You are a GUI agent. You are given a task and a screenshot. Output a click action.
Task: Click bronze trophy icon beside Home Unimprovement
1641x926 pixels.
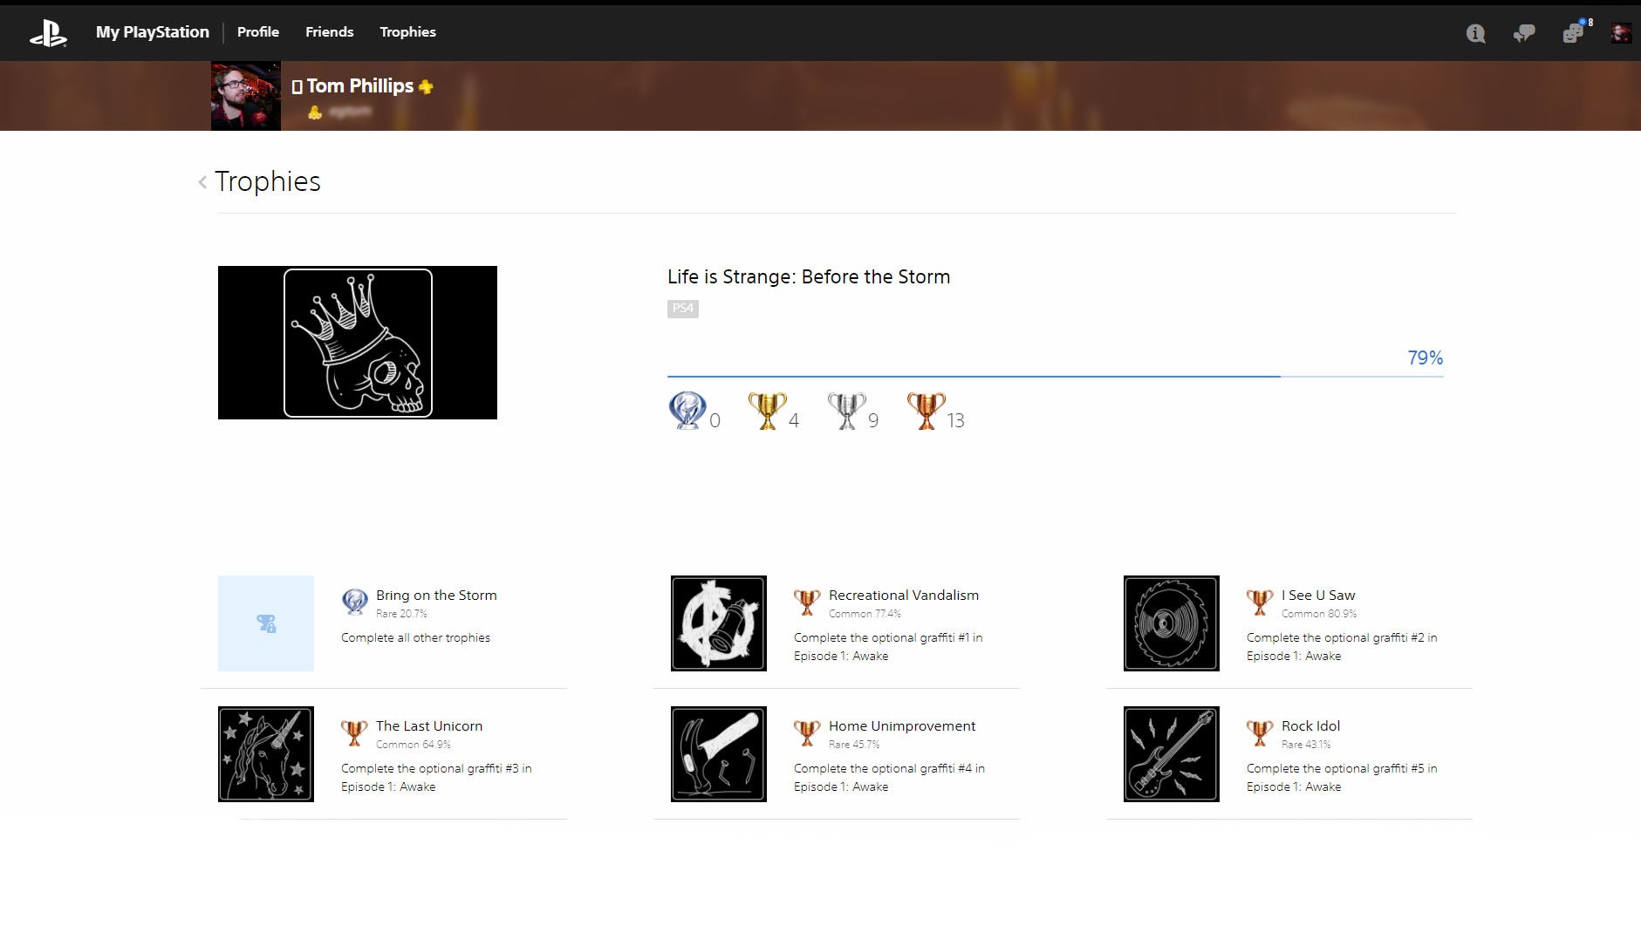pos(807,732)
